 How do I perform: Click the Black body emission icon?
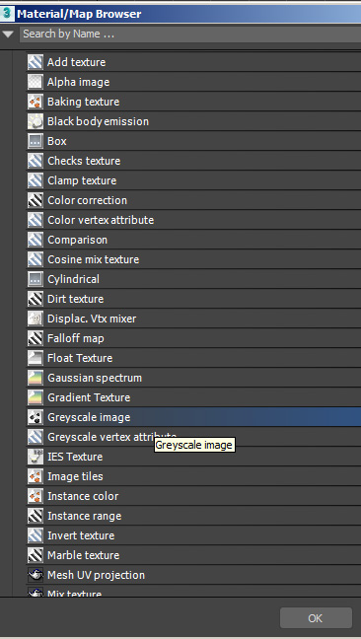click(36, 121)
